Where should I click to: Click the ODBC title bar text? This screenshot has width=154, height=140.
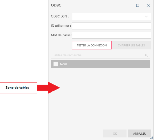(x=56, y=5)
